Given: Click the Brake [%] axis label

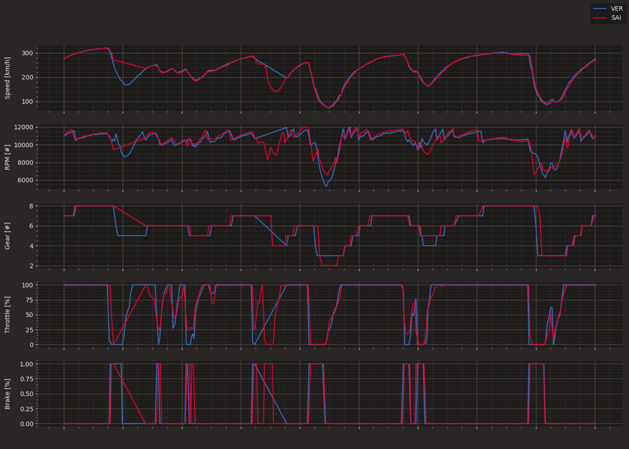Looking at the screenshot, I should (7, 394).
